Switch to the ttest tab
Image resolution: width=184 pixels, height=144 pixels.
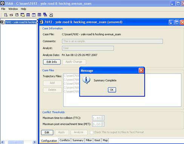[x=97, y=140]
